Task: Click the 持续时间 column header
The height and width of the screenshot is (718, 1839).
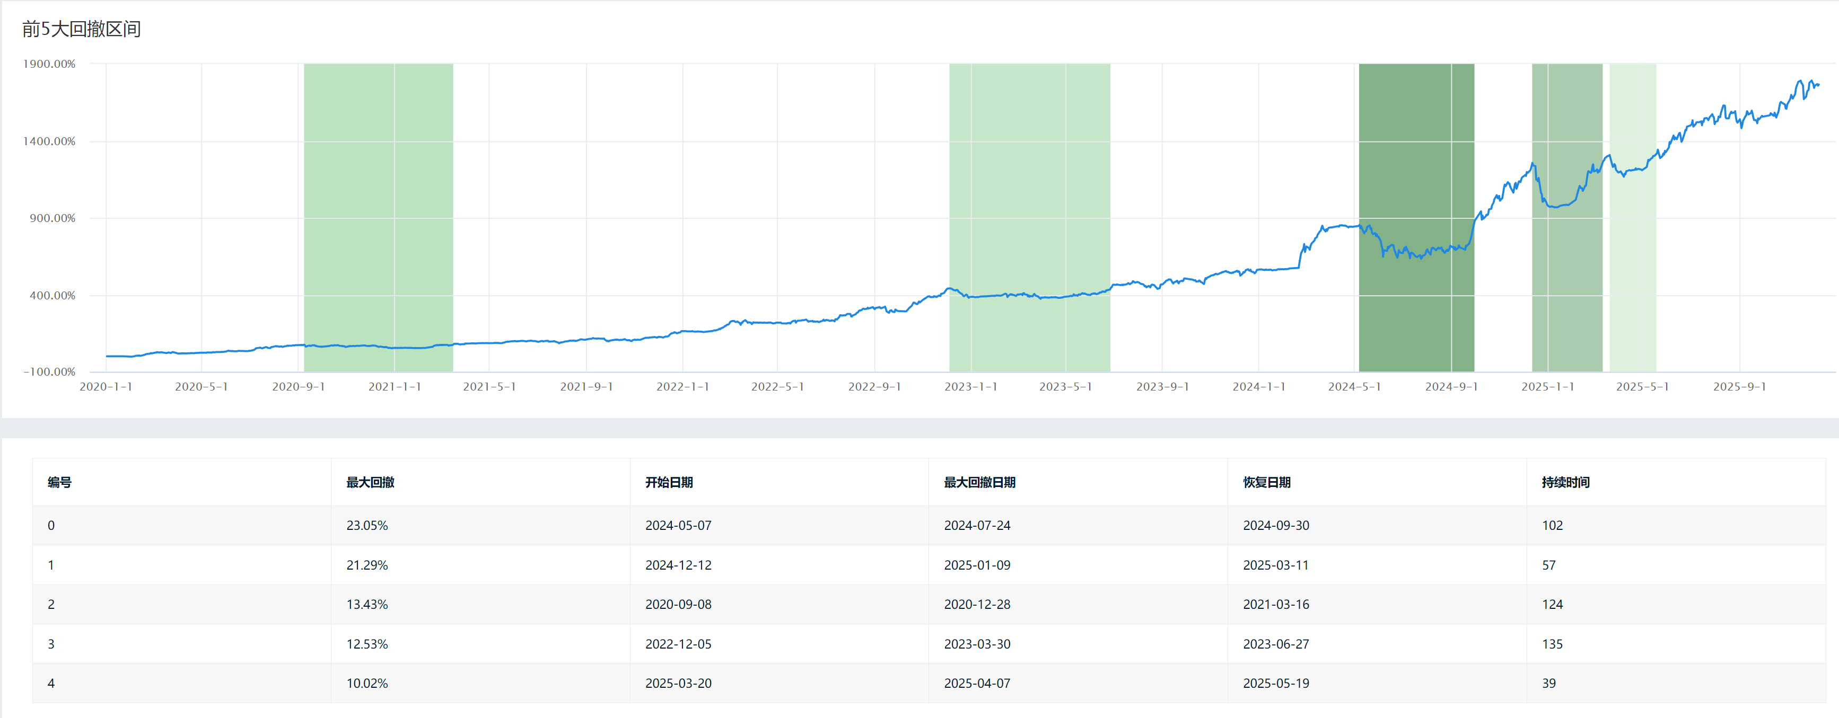Action: (x=1565, y=483)
